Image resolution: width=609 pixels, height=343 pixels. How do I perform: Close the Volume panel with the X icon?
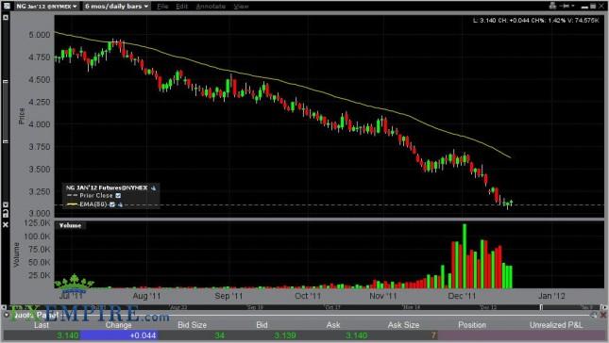click(x=6, y=225)
